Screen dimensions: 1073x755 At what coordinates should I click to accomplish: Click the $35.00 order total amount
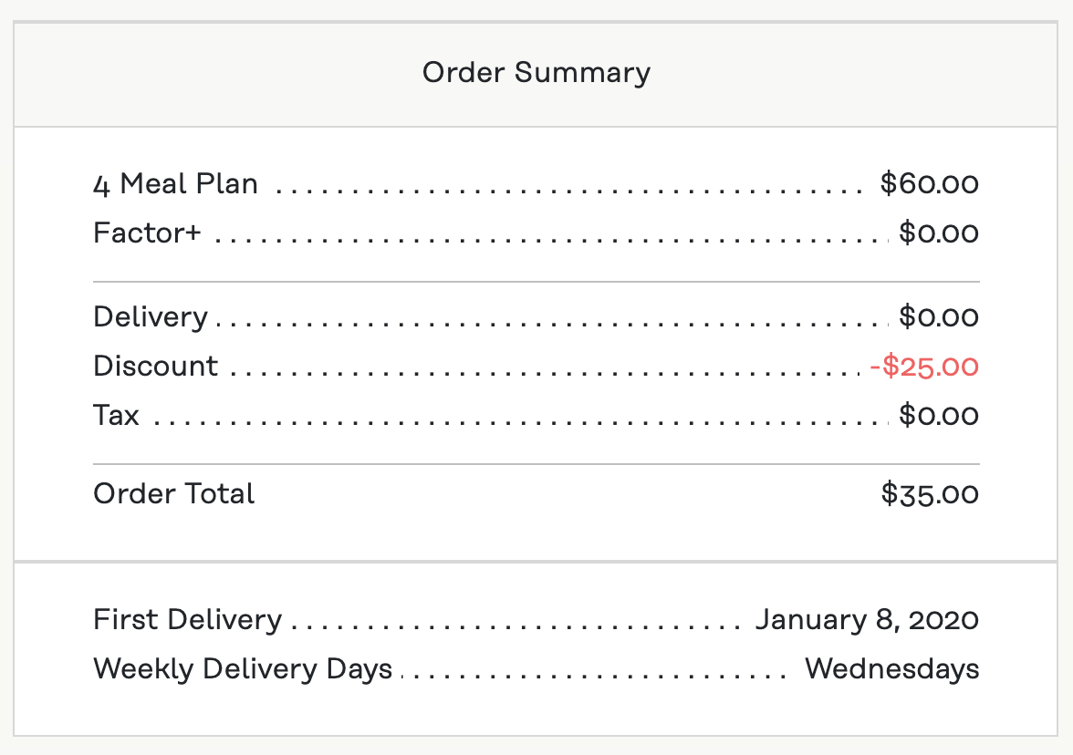[x=930, y=494]
